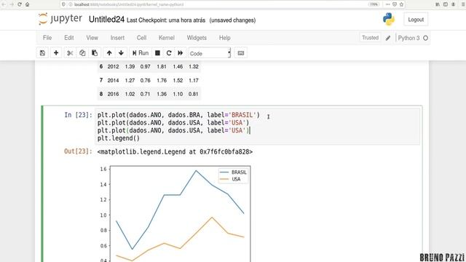Open the Kernel menu
Image resolution: width=466 pixels, height=262 pixels.
coord(167,38)
